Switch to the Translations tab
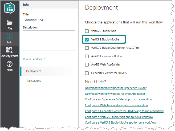The width and height of the screenshot is (175, 131). (x=34, y=81)
